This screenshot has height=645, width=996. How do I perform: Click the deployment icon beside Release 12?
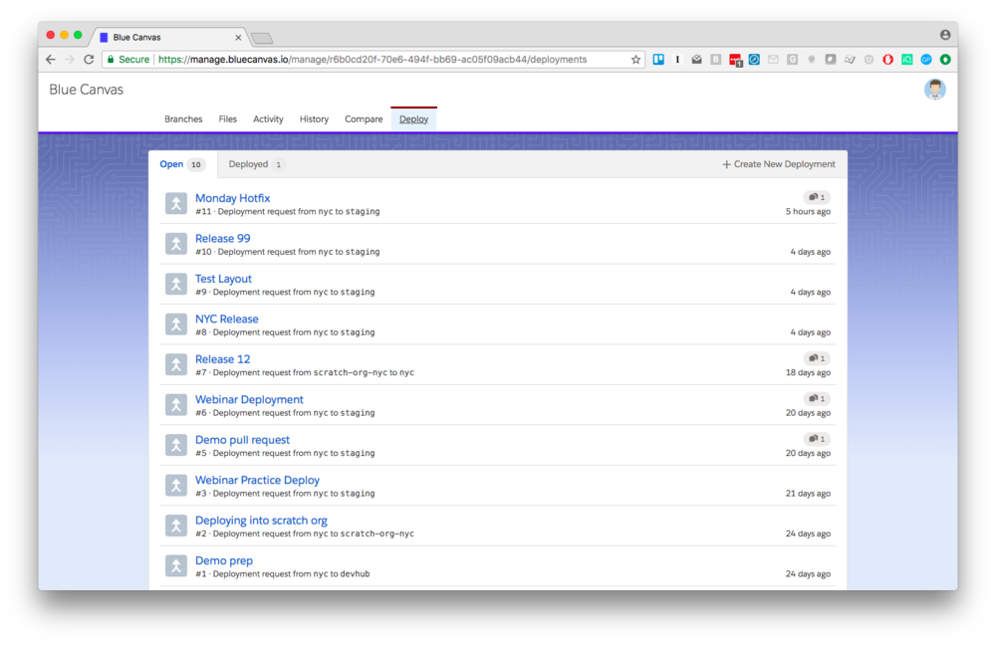[x=176, y=364]
